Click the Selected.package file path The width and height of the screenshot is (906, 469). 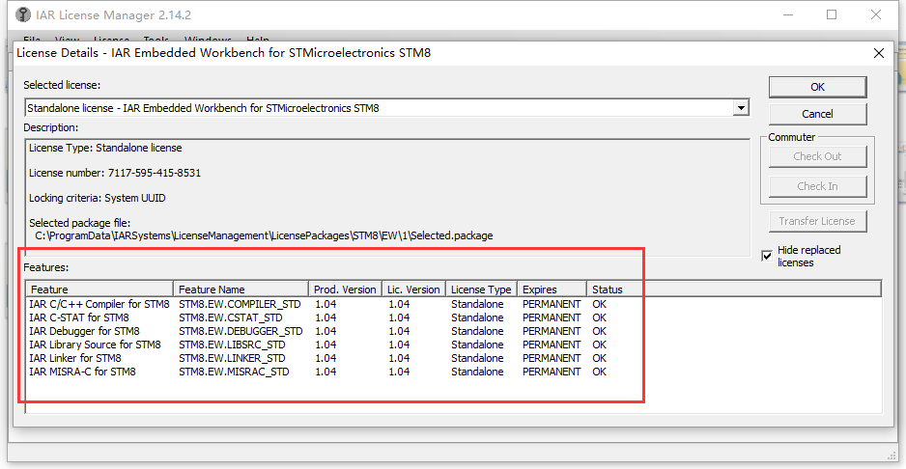(264, 235)
